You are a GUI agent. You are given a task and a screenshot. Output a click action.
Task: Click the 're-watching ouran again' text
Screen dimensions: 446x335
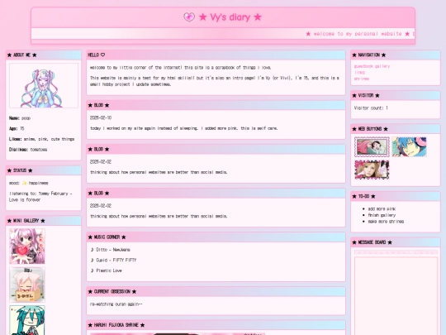click(116, 304)
